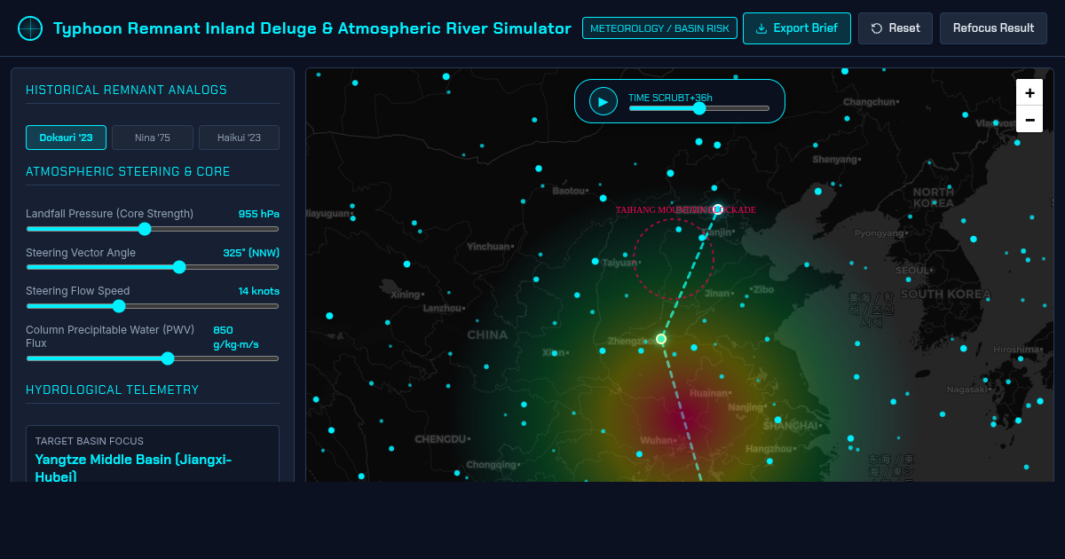This screenshot has height=559, width=1065.
Task: Adjust the Steering Vector Angle slider
Action: [153, 267]
